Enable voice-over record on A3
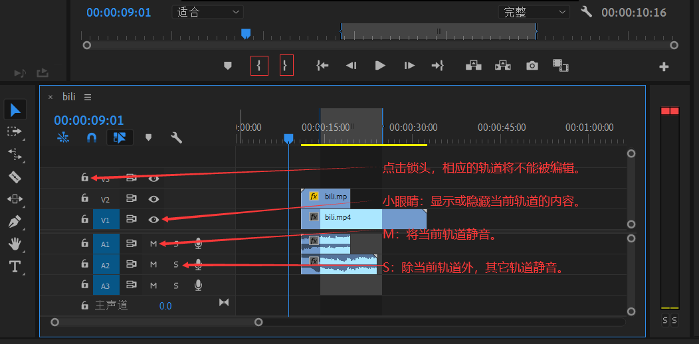The height and width of the screenshot is (344, 699). pos(199,285)
